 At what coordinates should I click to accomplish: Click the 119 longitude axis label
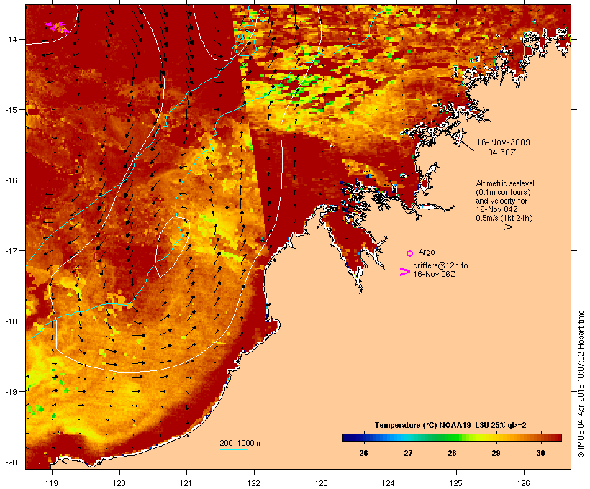point(52,483)
